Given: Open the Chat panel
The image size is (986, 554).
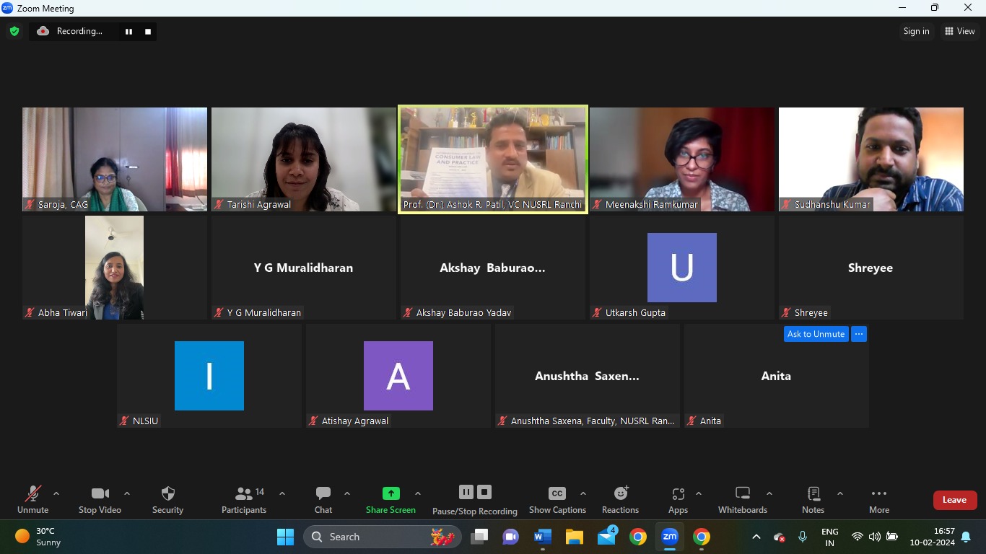Looking at the screenshot, I should point(323,494).
